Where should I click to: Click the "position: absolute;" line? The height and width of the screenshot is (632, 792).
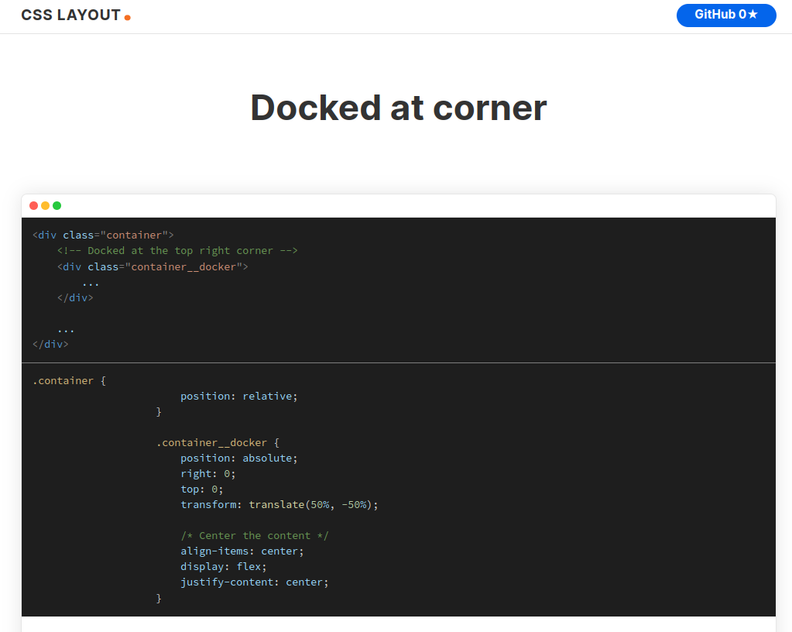239,459
